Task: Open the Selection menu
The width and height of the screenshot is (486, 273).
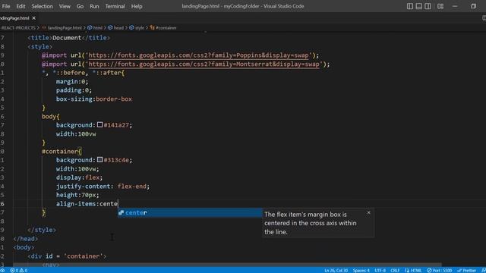Action: [x=43, y=6]
